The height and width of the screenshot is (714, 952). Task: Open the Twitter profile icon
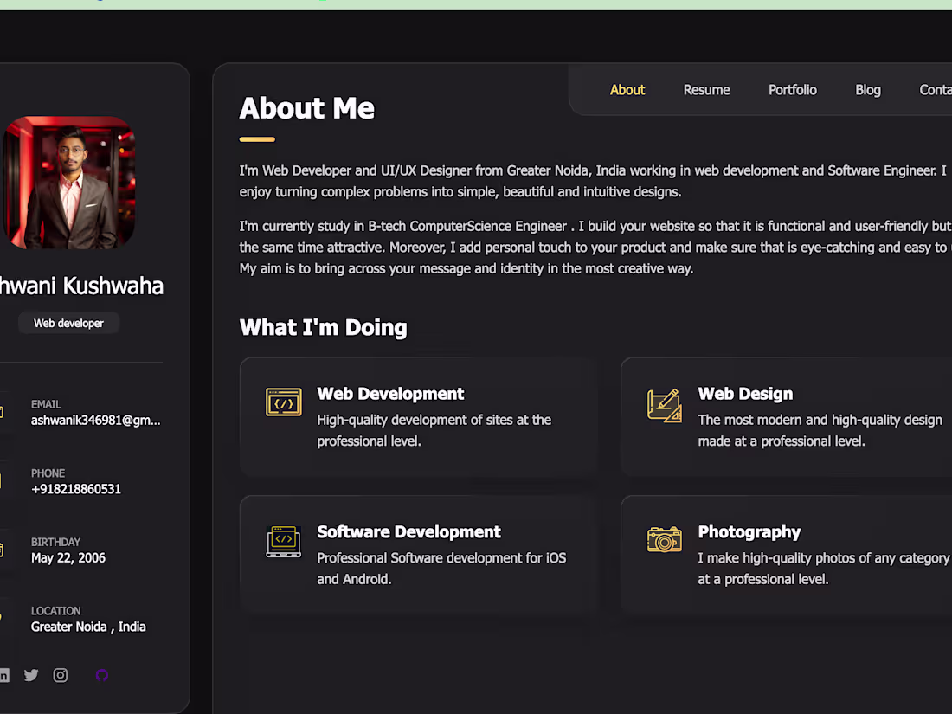tap(31, 675)
